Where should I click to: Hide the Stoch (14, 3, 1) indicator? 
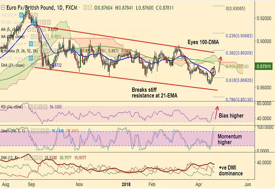[33, 131]
